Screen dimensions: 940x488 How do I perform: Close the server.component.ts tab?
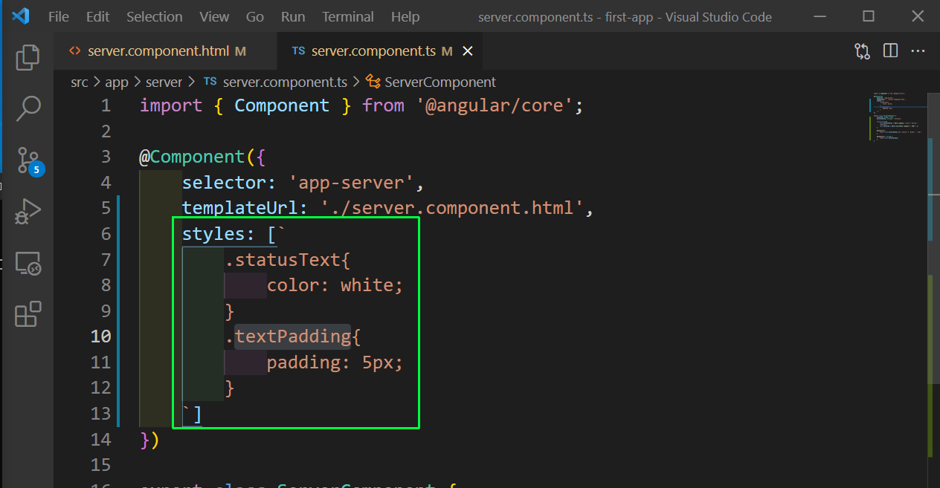468,51
